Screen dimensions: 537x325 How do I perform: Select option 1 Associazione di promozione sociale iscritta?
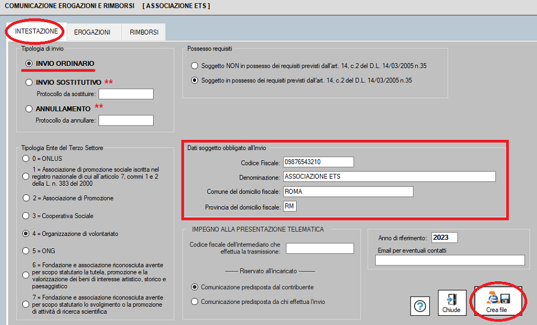point(26,177)
